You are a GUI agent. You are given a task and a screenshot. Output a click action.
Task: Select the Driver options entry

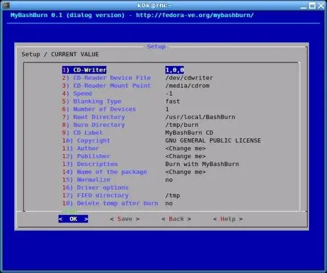click(x=96, y=188)
